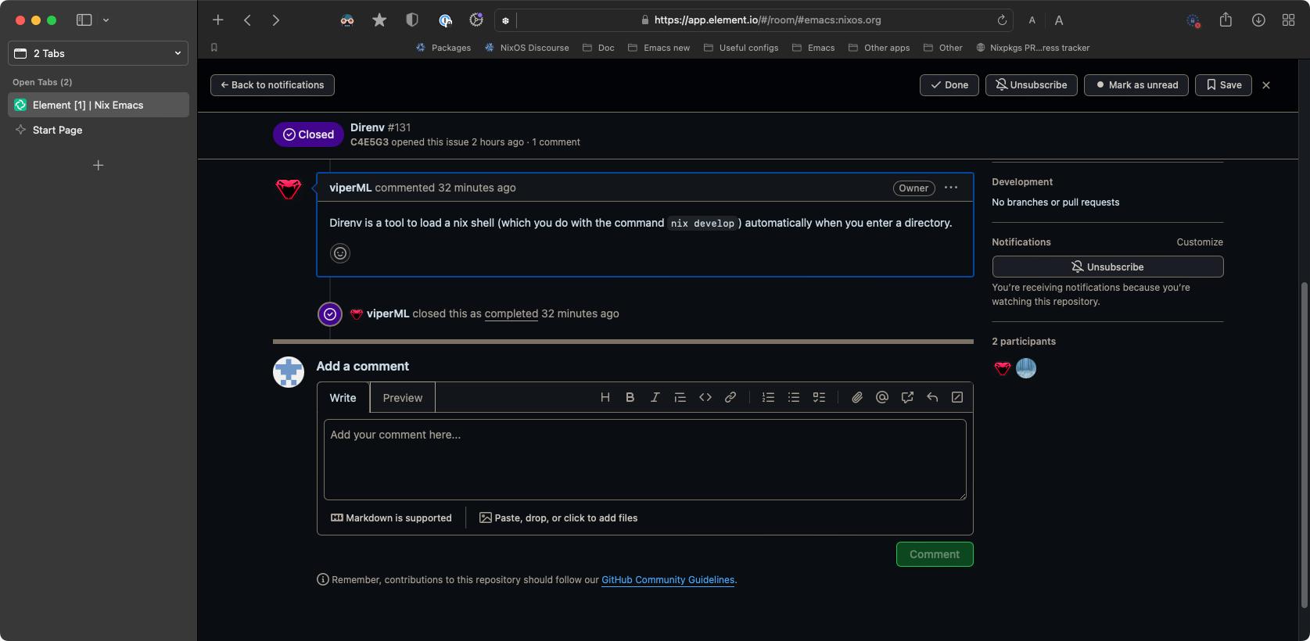1310x641 pixels.
Task: Select Element [1] | Nix Emacs tab
Action: pyautogui.click(x=99, y=105)
